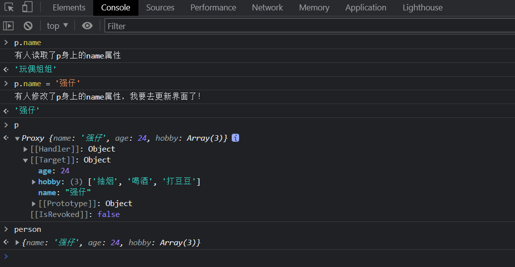Collapse the expanded Proxy object
515x267 pixels.
[x=17, y=138]
